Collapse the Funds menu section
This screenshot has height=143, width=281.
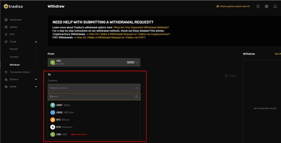point(36,42)
